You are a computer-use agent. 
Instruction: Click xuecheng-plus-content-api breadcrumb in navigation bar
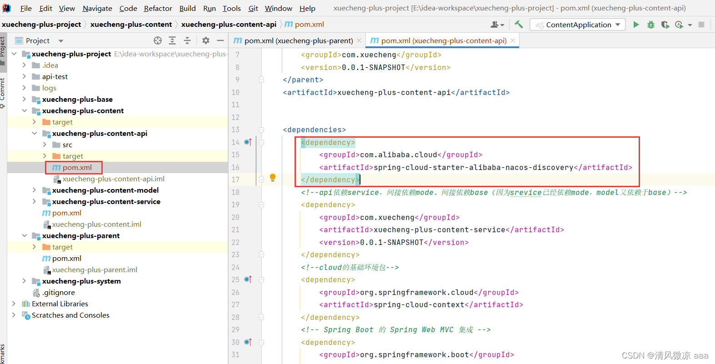click(229, 25)
